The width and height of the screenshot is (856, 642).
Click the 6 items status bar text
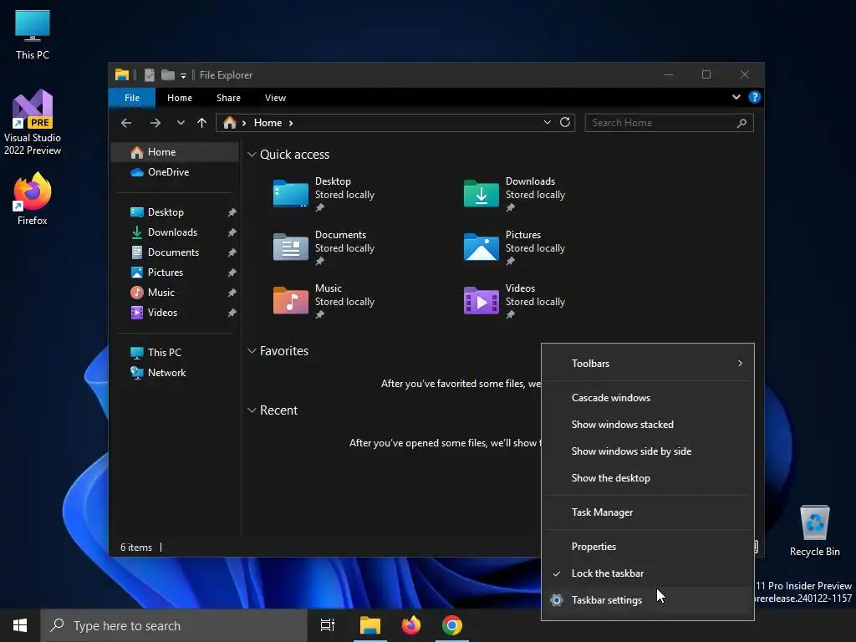(x=136, y=548)
